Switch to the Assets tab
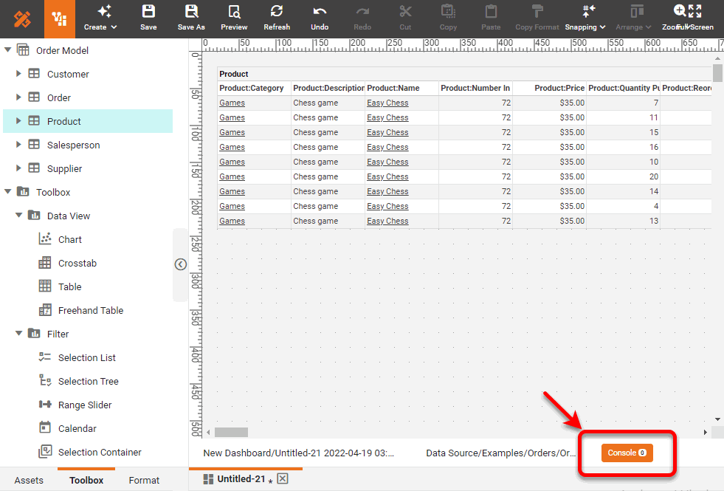This screenshot has height=491, width=724. 29,480
